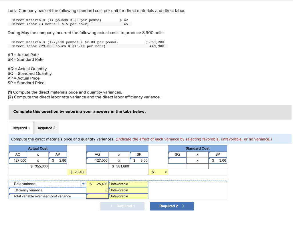Viewport: 293px width, 232px height.
Task: Select the Total variable overhead cost variance cell
Action: [47, 196]
